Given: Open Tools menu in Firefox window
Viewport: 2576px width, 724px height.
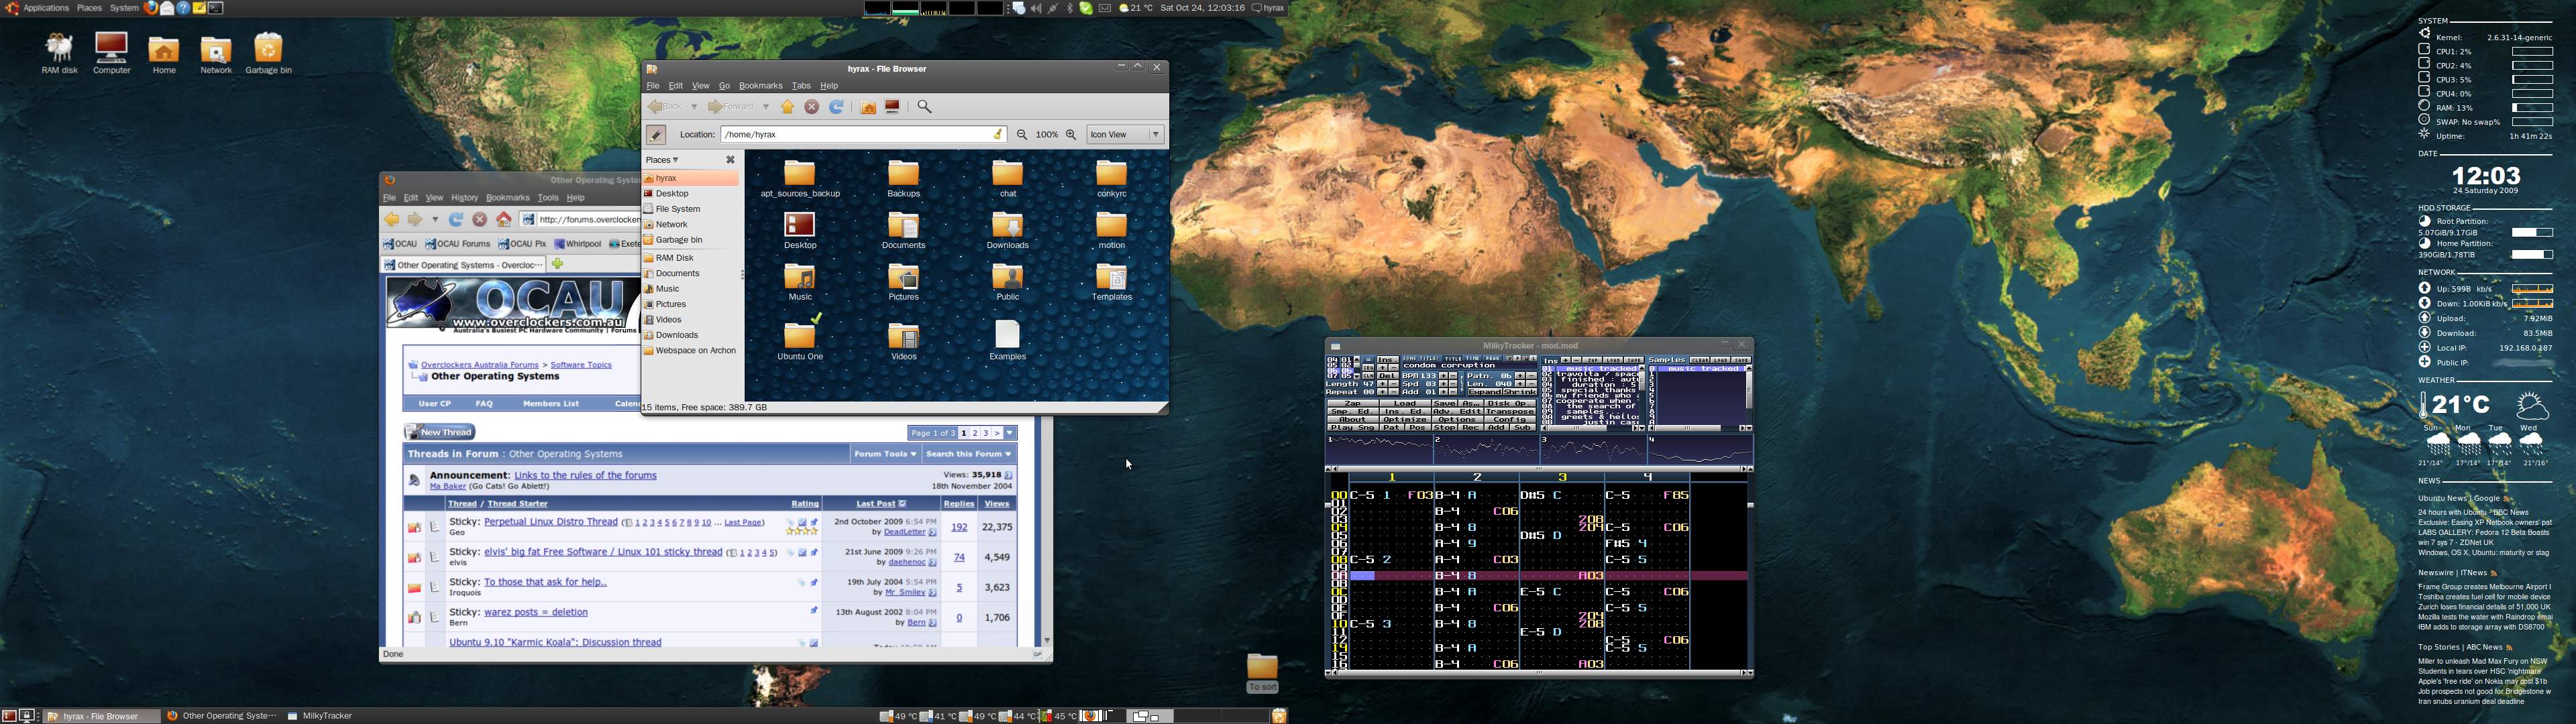Looking at the screenshot, I should pos(548,198).
